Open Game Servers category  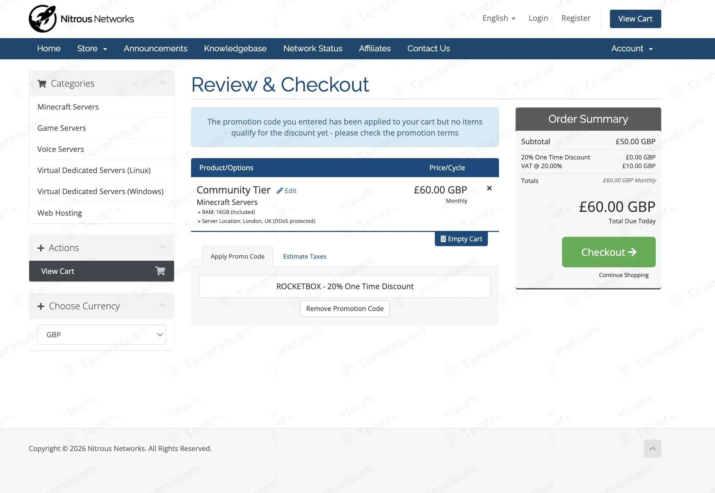click(102, 128)
